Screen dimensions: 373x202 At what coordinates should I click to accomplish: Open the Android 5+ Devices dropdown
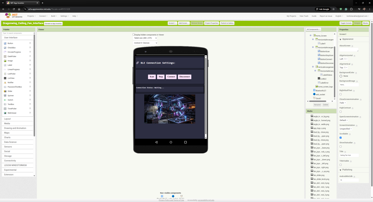(145, 43)
